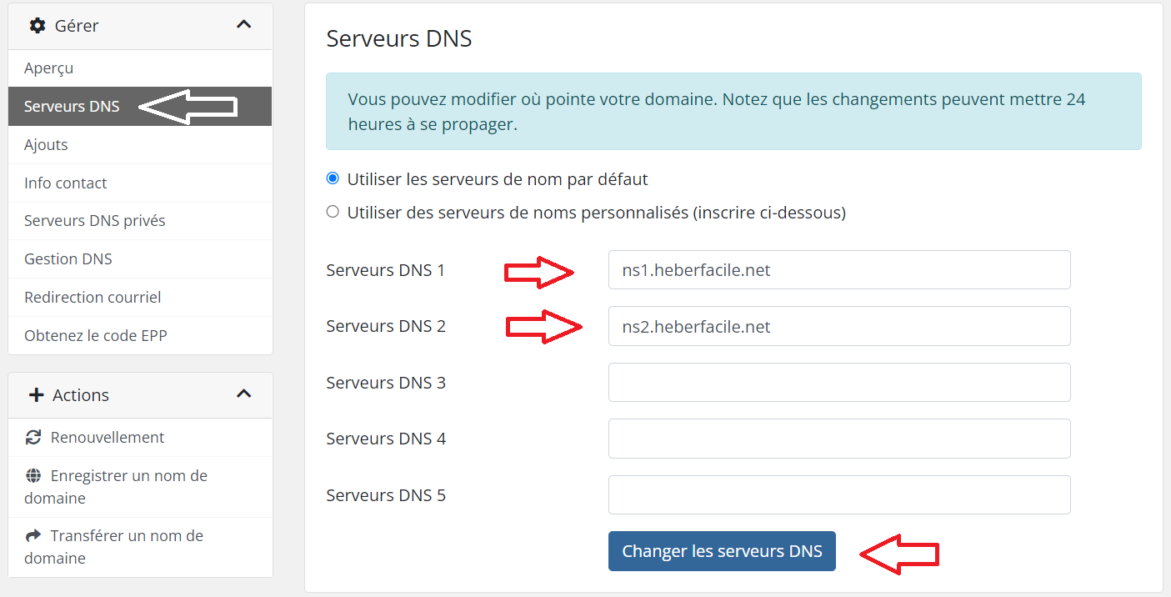Click the empty Serveurs DNS 3 field

tap(838, 383)
